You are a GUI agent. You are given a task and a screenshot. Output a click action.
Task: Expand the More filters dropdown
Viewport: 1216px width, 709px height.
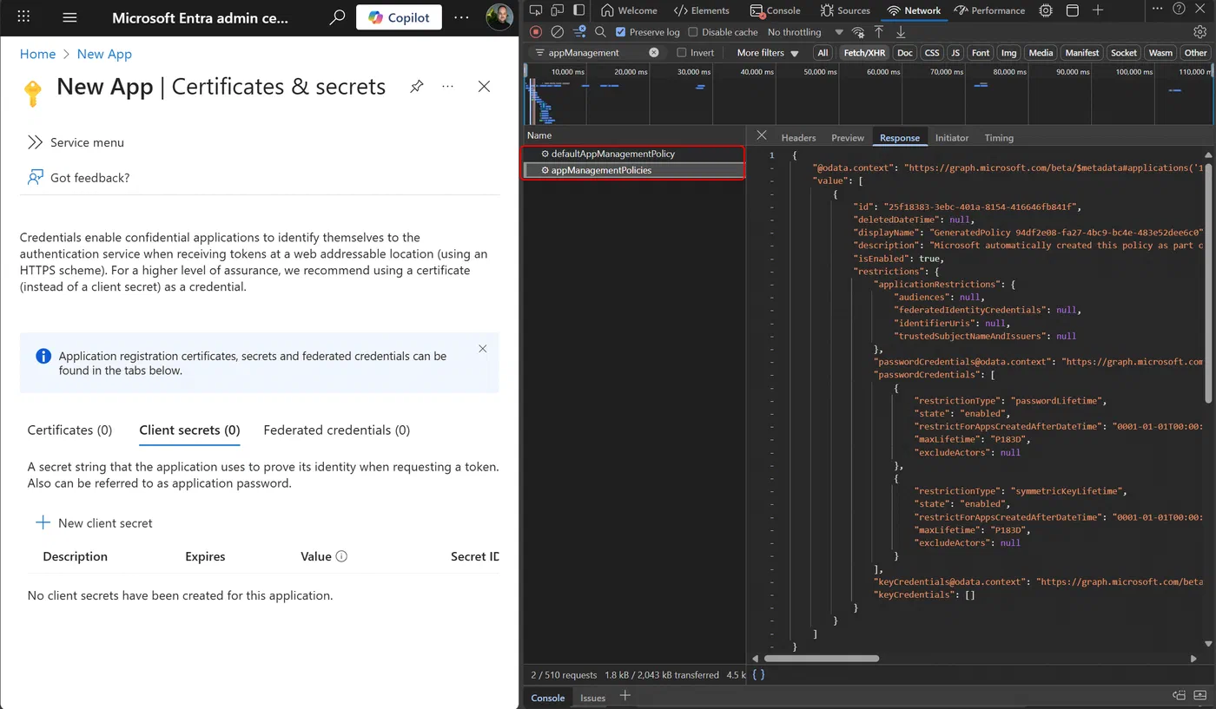768,53
